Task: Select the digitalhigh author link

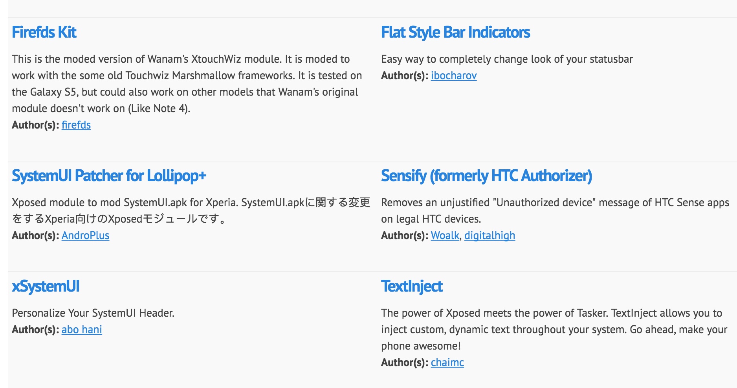Action: coord(489,236)
